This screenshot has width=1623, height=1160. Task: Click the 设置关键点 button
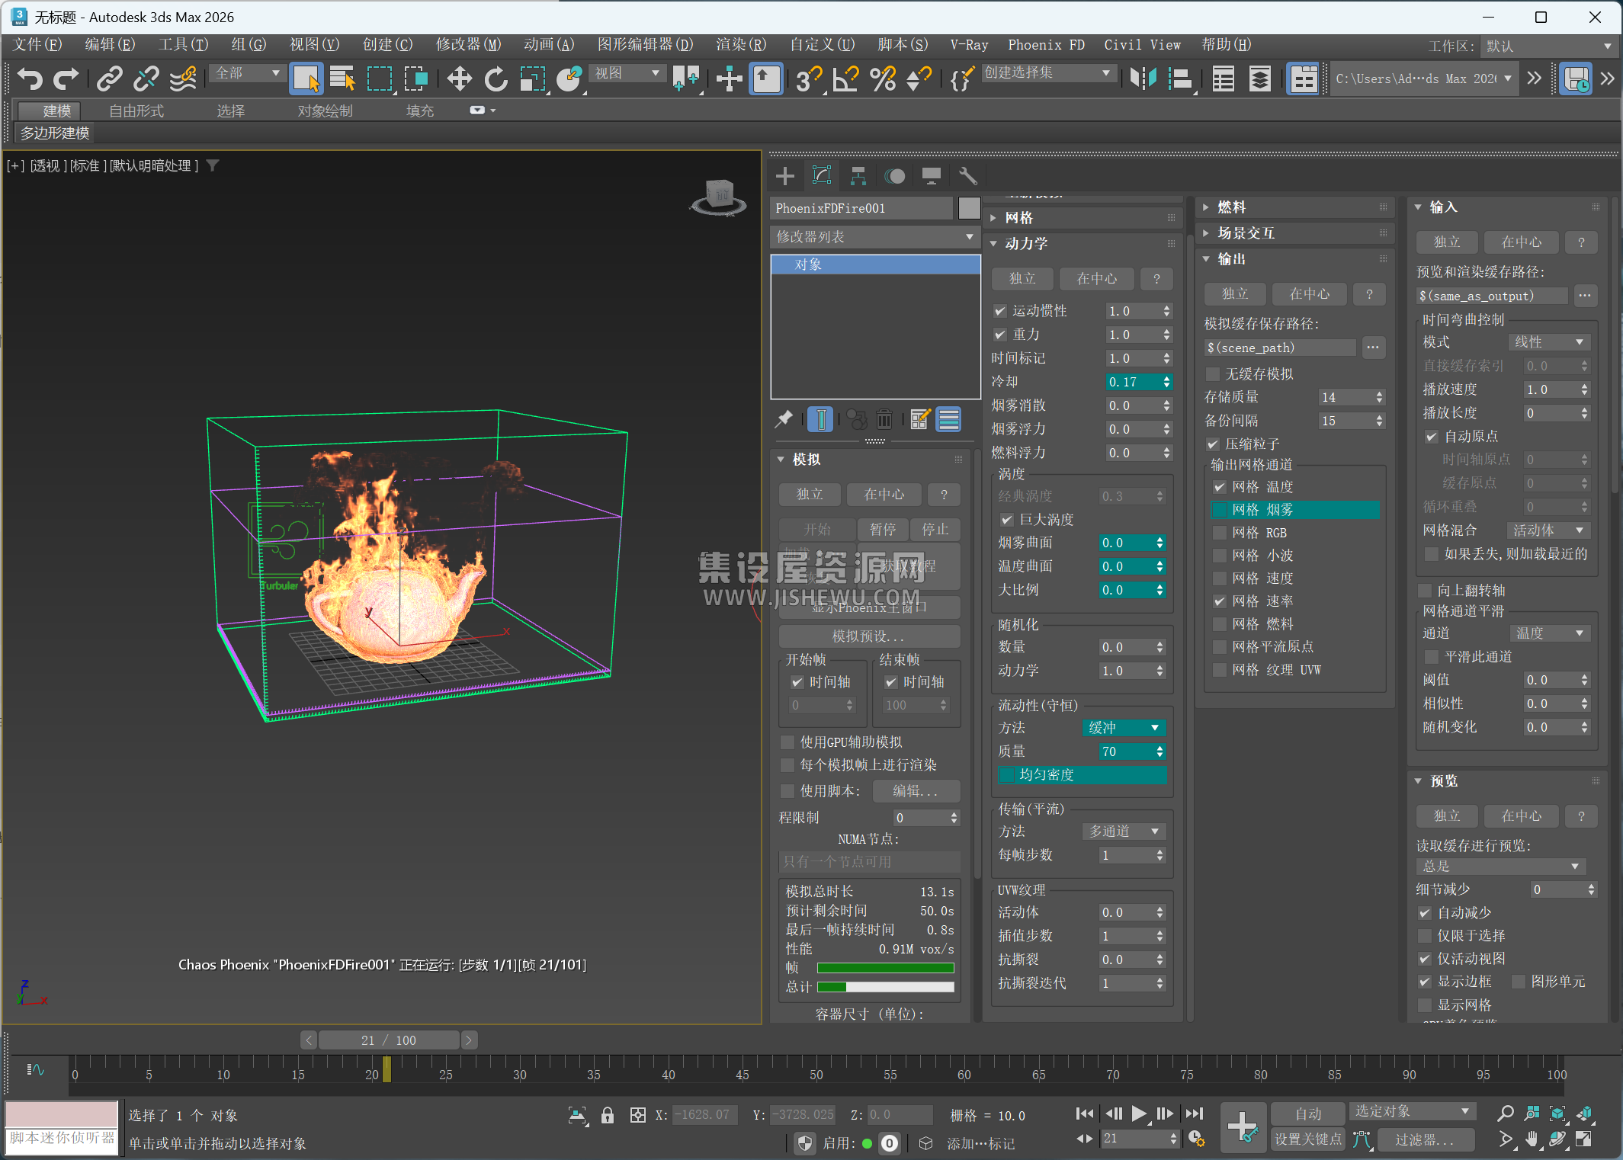click(x=1308, y=1139)
